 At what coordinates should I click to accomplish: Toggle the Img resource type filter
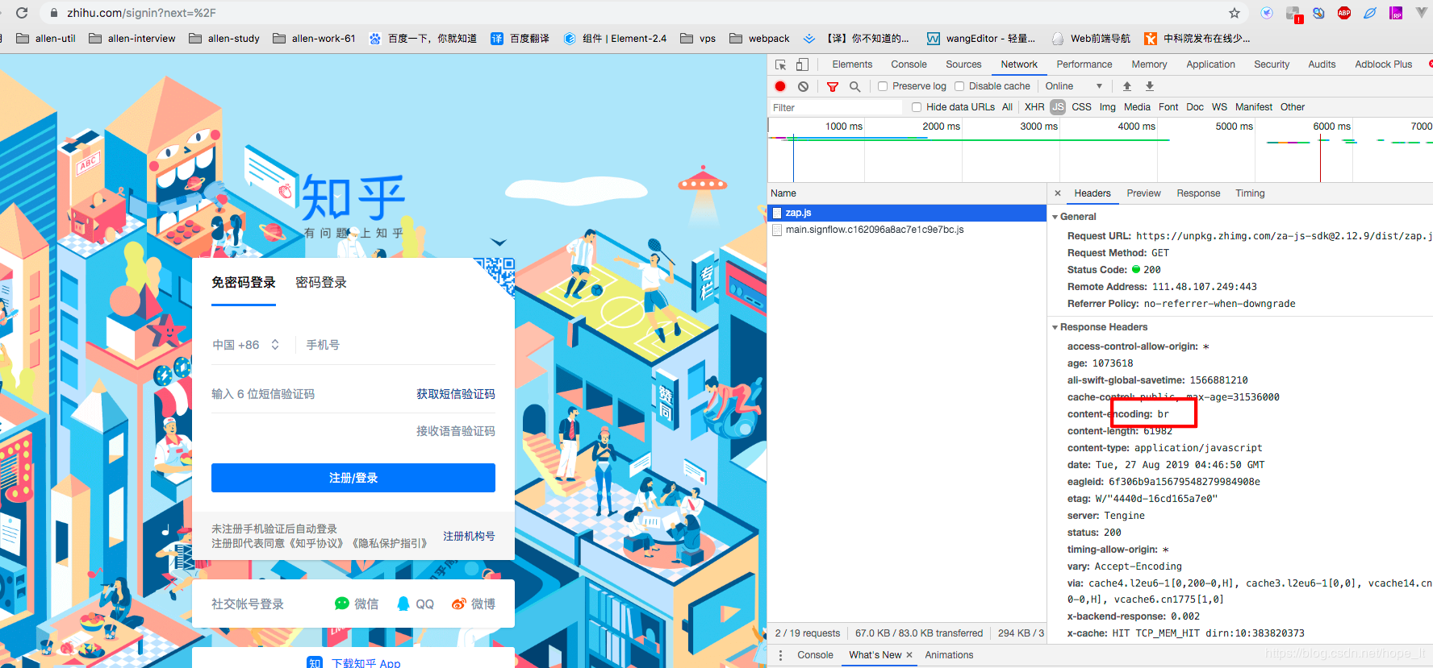(1108, 107)
